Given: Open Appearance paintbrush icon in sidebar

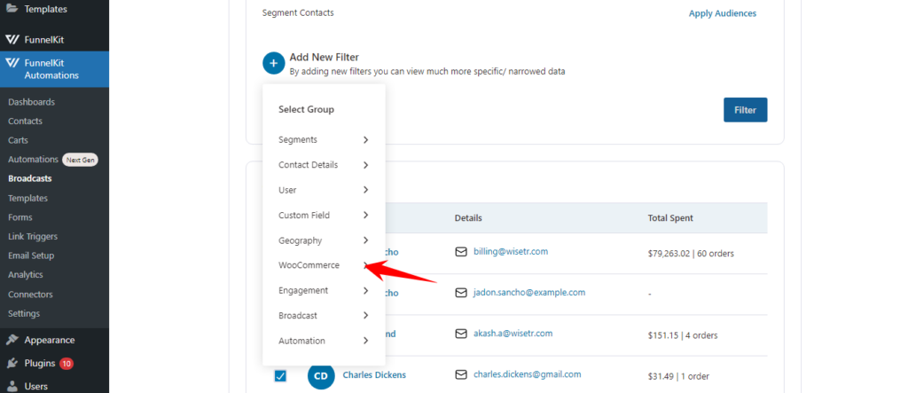Looking at the screenshot, I should (12, 341).
